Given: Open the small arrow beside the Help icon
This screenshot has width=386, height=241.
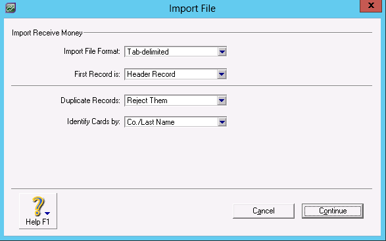Looking at the screenshot, I should [x=47, y=213].
